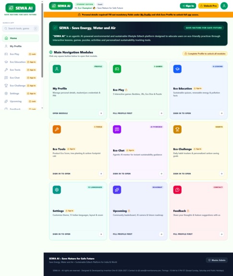Select Eco Play in the sidebar
The image size is (233, 276).
(x=20, y=54)
